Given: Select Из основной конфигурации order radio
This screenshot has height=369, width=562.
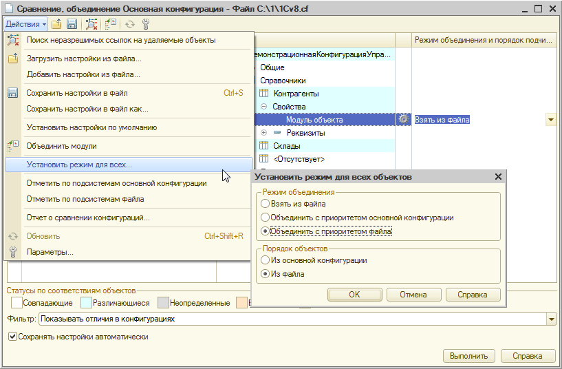Looking at the screenshot, I should [265, 260].
